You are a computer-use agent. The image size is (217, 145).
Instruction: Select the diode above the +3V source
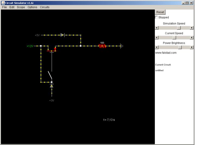tap(52, 86)
